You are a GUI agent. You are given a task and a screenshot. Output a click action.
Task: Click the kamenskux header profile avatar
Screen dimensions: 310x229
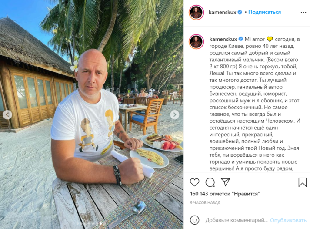pyautogui.click(x=196, y=13)
